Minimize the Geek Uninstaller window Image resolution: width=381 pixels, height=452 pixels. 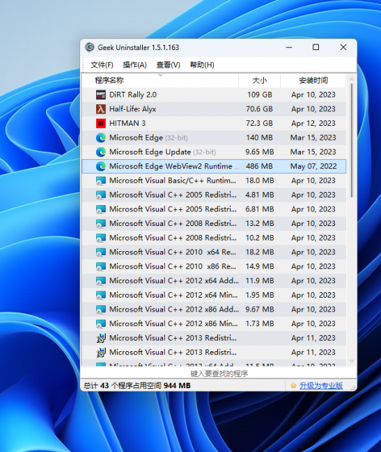(289, 47)
